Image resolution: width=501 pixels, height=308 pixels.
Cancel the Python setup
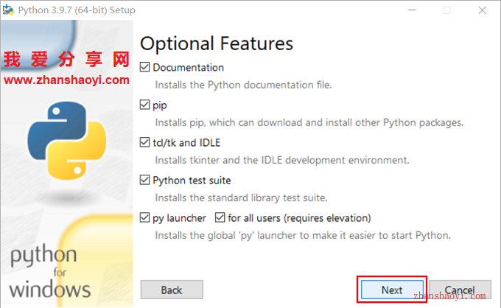pos(460,290)
